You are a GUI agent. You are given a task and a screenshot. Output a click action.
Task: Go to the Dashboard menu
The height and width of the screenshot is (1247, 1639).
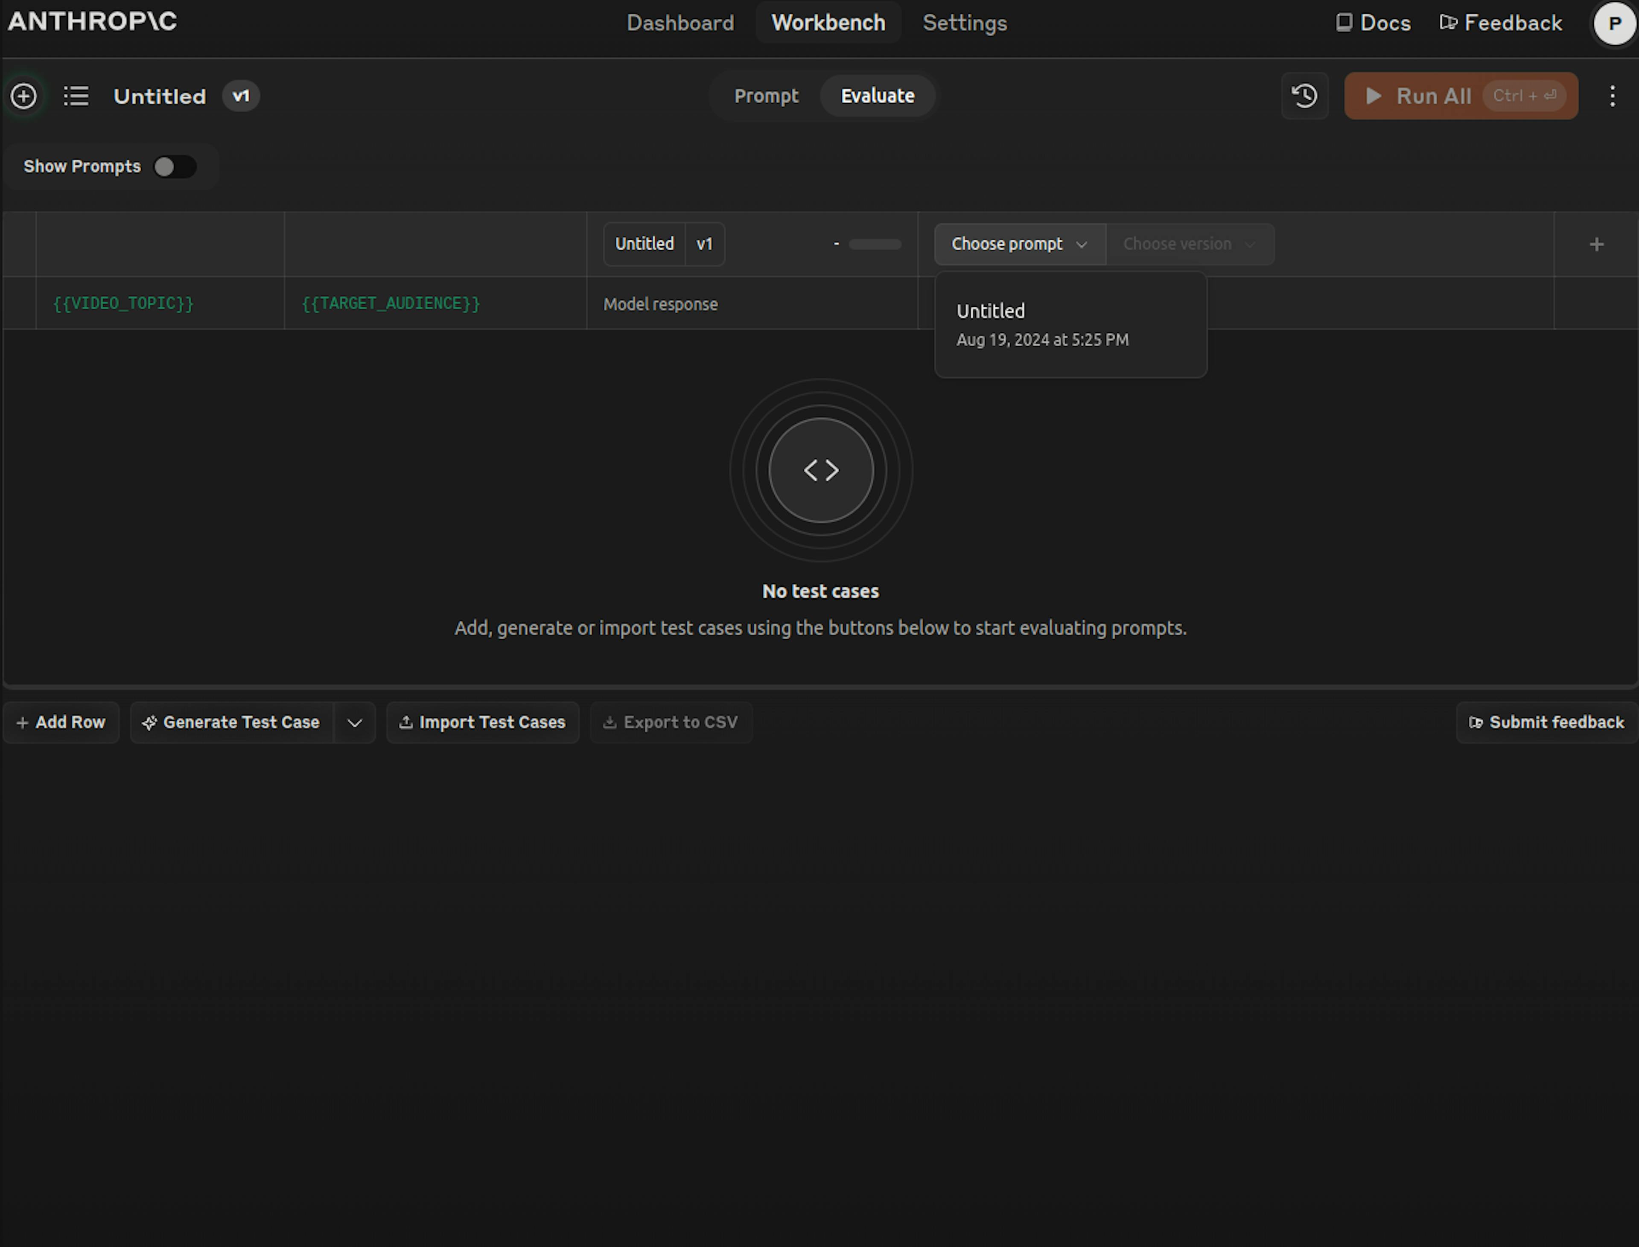point(680,23)
